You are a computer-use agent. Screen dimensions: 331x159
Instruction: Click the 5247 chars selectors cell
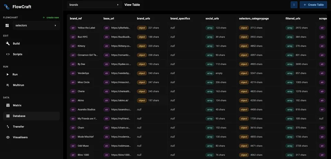[x=260, y=73]
